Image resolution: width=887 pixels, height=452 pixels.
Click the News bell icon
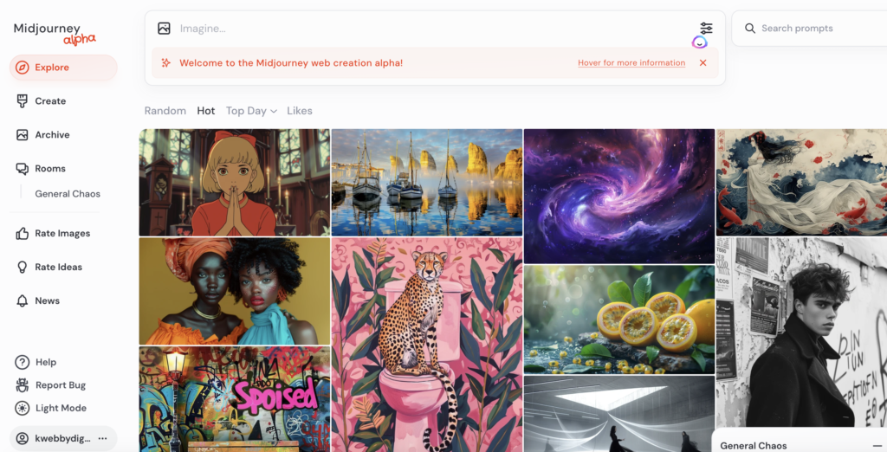[x=22, y=301]
